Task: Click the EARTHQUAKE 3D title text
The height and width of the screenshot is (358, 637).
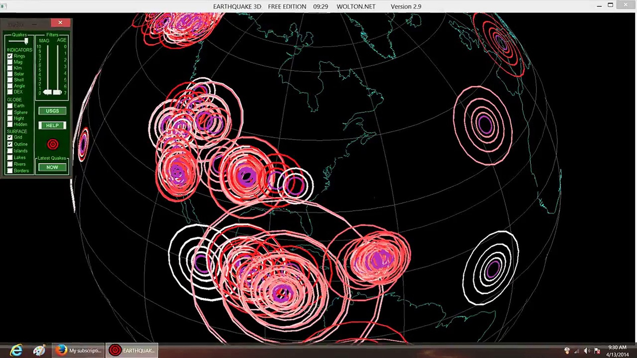Action: (x=237, y=7)
